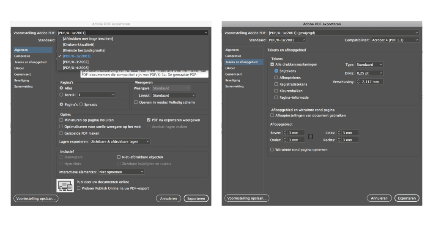
Task: Open Uitvoer section in right dialog
Action: (230, 68)
